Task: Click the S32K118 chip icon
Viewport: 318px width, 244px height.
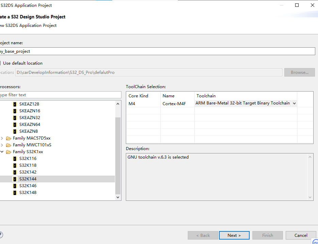Action: tap(15, 165)
